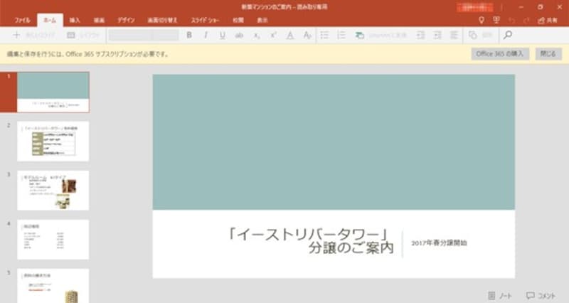Toggle underline formatting
569x303 pixels.
(x=222, y=35)
